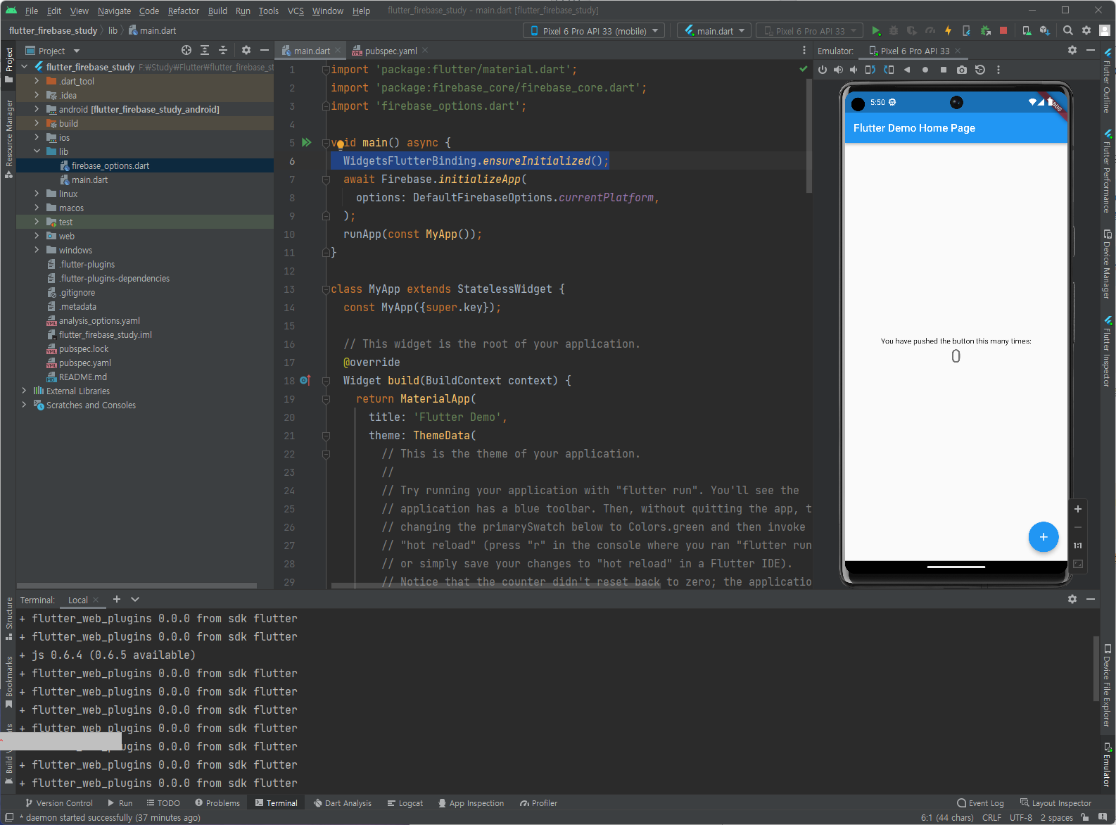Run main.dart with the green Run button

[x=875, y=31]
